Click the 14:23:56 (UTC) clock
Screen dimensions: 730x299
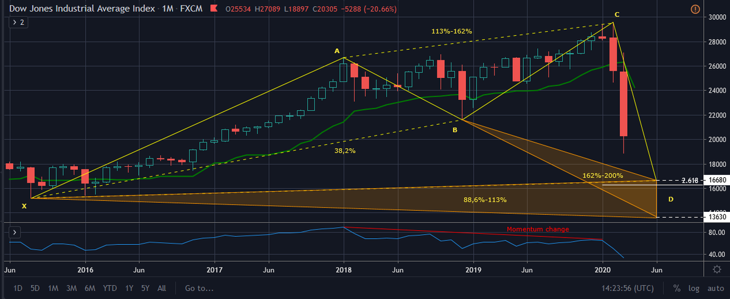point(627,288)
